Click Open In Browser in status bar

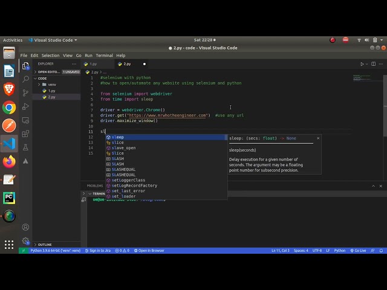coord(149,251)
